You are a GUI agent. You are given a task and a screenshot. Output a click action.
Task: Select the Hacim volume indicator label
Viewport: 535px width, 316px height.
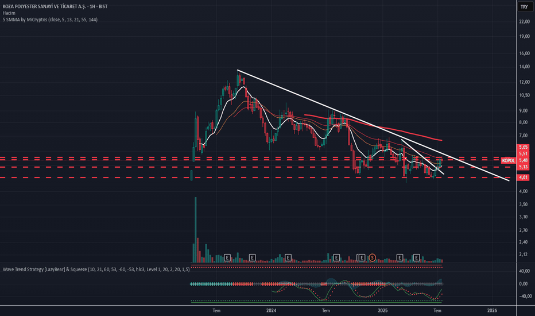click(x=9, y=13)
